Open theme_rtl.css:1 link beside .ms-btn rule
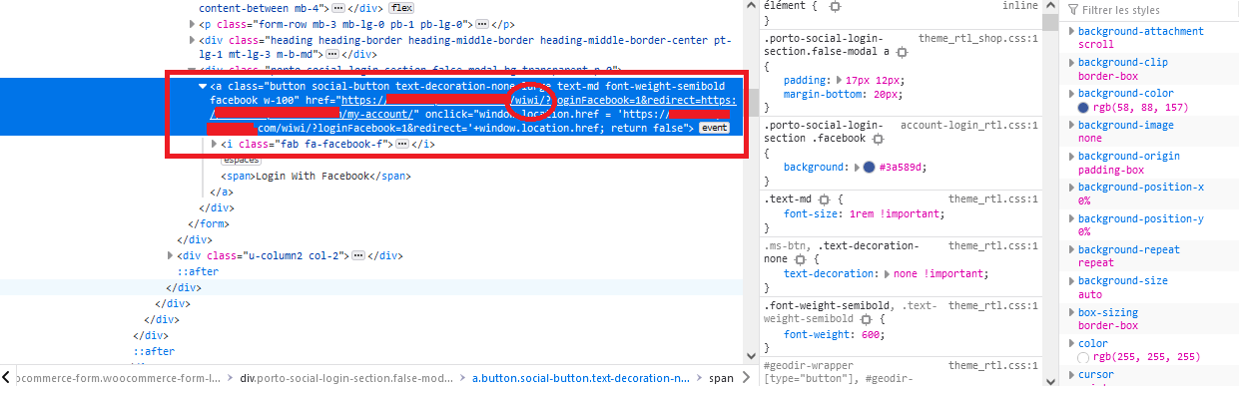 (994, 245)
